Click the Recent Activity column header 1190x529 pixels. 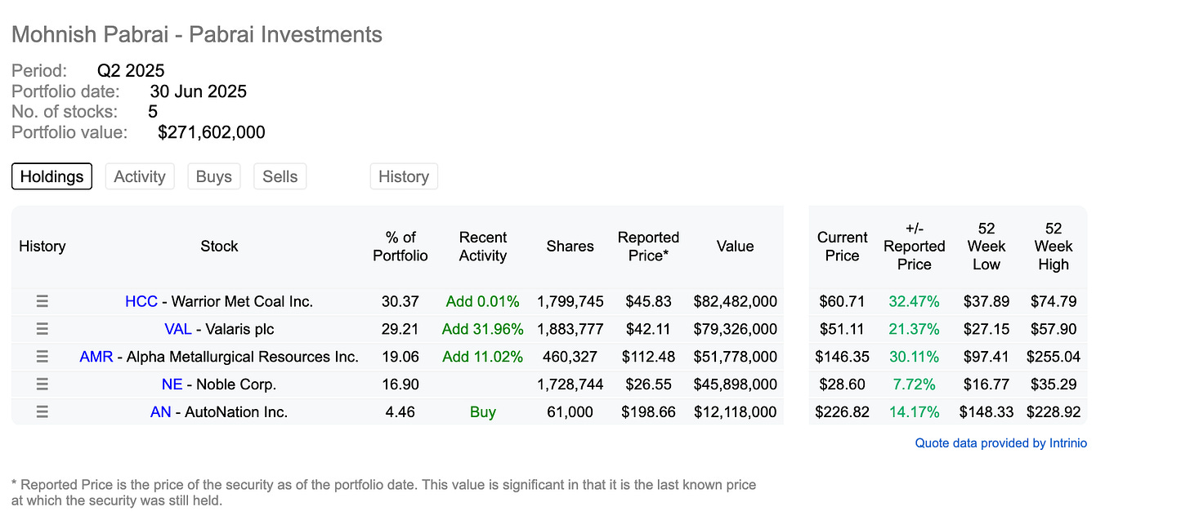(x=483, y=247)
